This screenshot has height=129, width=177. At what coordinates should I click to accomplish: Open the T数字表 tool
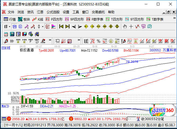(x=155, y=19)
